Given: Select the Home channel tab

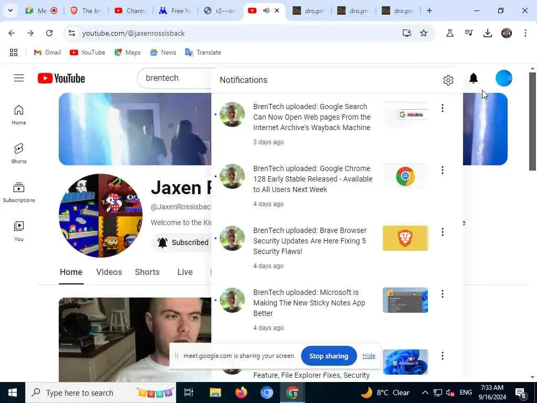Looking at the screenshot, I should point(71,272).
